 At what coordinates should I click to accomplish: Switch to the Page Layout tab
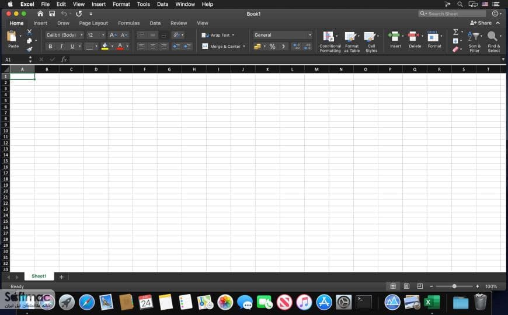93,23
